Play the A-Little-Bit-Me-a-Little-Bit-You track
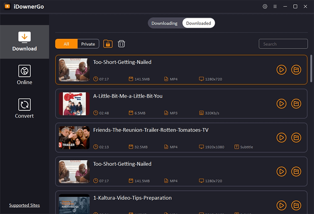The image size is (314, 214). (x=281, y=104)
